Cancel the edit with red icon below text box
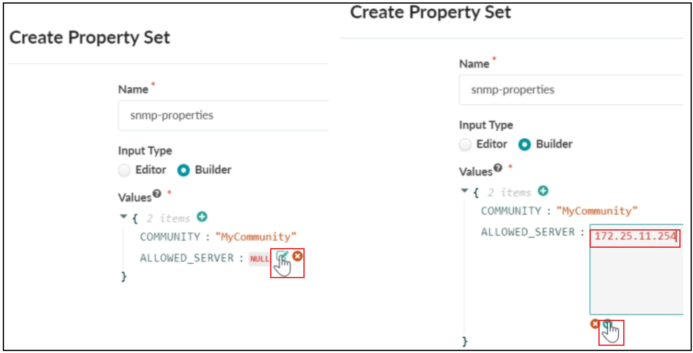This screenshot has height=353, width=693. point(595,324)
